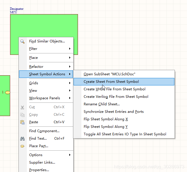Choose Create VHDL File From Sheet Symbol
The width and height of the screenshot is (187, 172).
pos(124,89)
